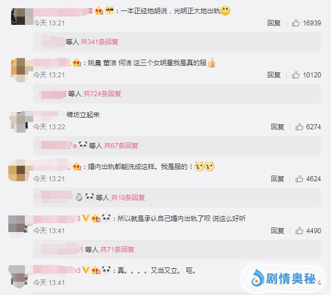Like the comment showing 4490 likes
This screenshot has width=331, height=295.
[x=299, y=231]
